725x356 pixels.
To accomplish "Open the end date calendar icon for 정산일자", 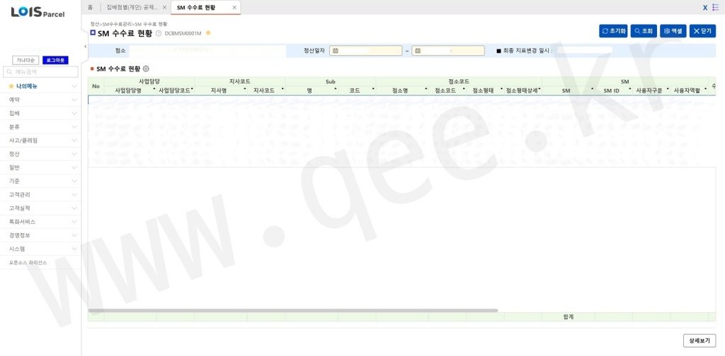I will 418,51.
